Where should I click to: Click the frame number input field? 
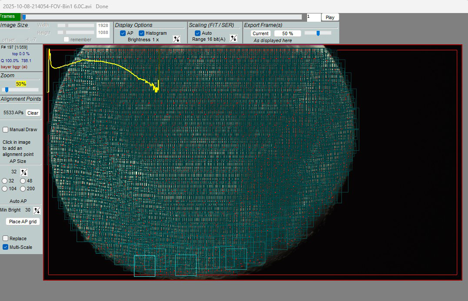point(313,17)
